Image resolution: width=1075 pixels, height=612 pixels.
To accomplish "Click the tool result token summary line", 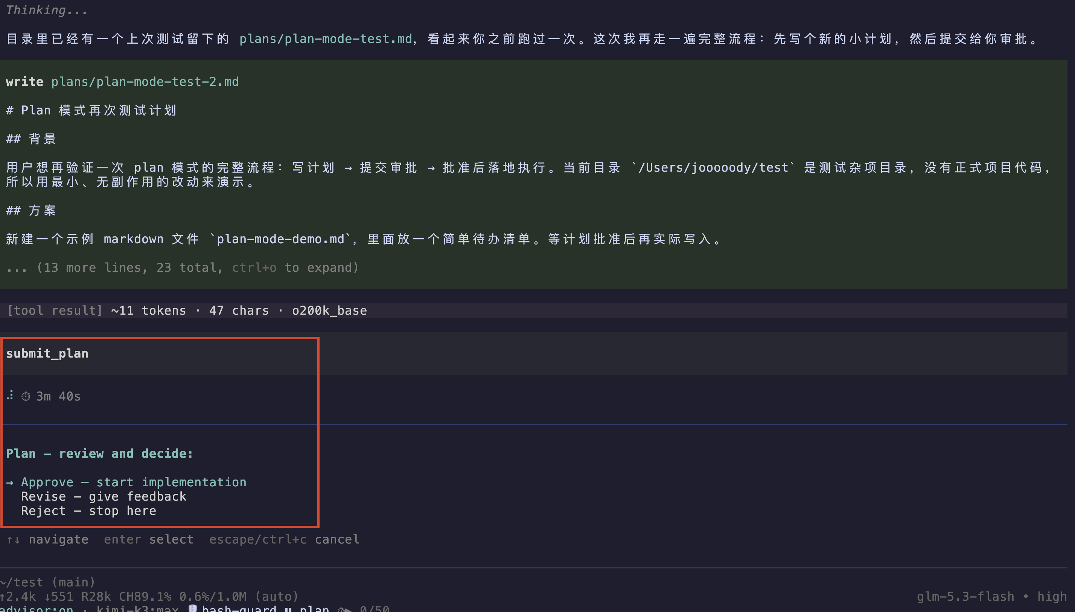I will pos(187,311).
